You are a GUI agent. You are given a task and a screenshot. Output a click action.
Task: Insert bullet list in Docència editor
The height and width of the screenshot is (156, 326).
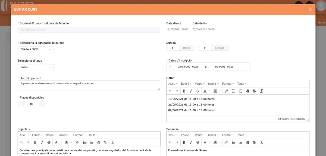point(234,142)
